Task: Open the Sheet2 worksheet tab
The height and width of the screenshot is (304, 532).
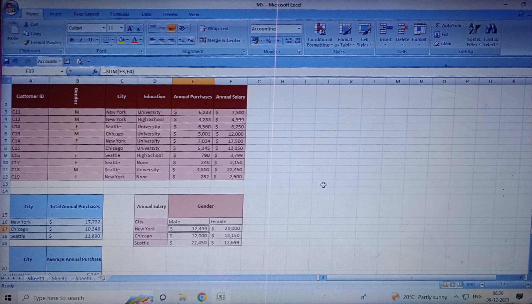Action: click(x=60, y=278)
